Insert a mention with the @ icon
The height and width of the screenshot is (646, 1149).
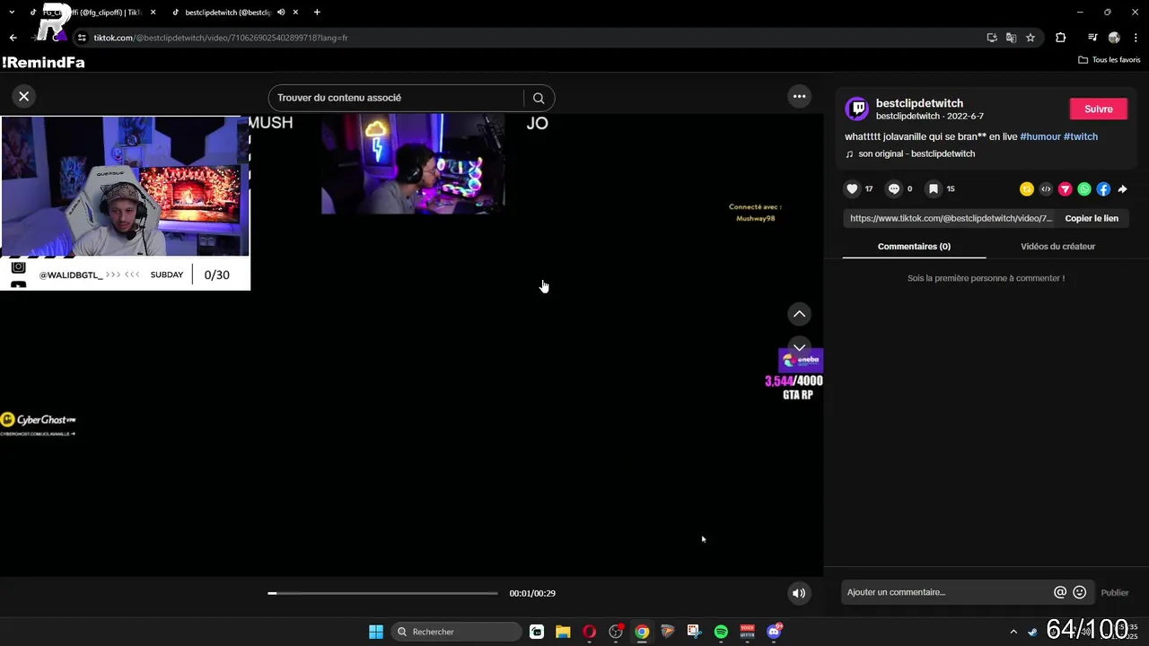(1060, 592)
